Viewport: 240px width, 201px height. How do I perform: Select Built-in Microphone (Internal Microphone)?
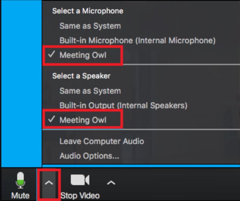point(138,40)
